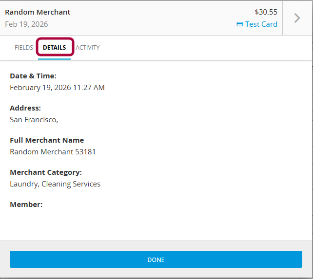
Task: Switch to the Fields tab
Action: [x=24, y=48]
